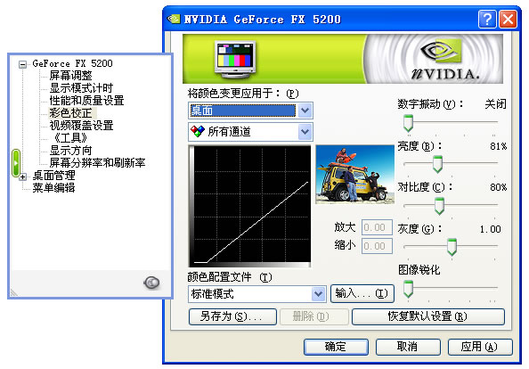Open the 桌面 apply-to dropdown
This screenshot has height=369, width=529.
[305, 111]
